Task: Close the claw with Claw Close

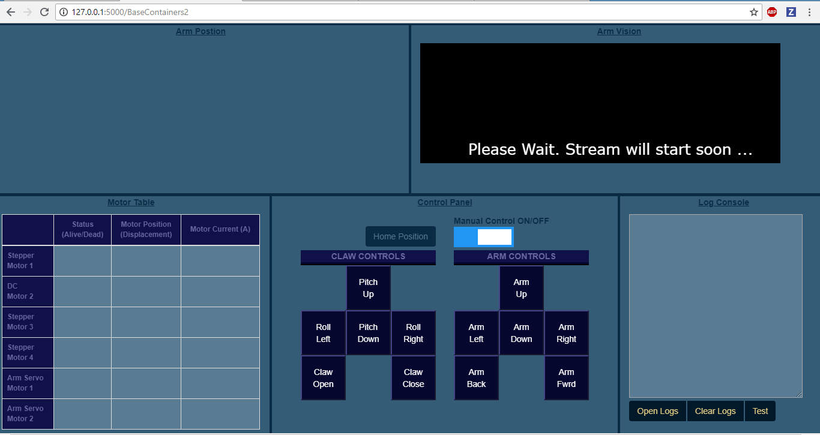Action: [x=413, y=377]
